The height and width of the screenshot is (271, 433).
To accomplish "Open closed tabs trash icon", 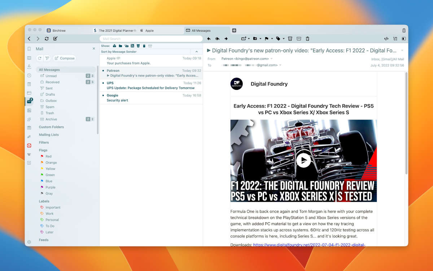I will coord(404,31).
